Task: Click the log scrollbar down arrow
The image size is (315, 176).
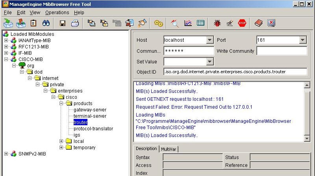Action: (307, 139)
